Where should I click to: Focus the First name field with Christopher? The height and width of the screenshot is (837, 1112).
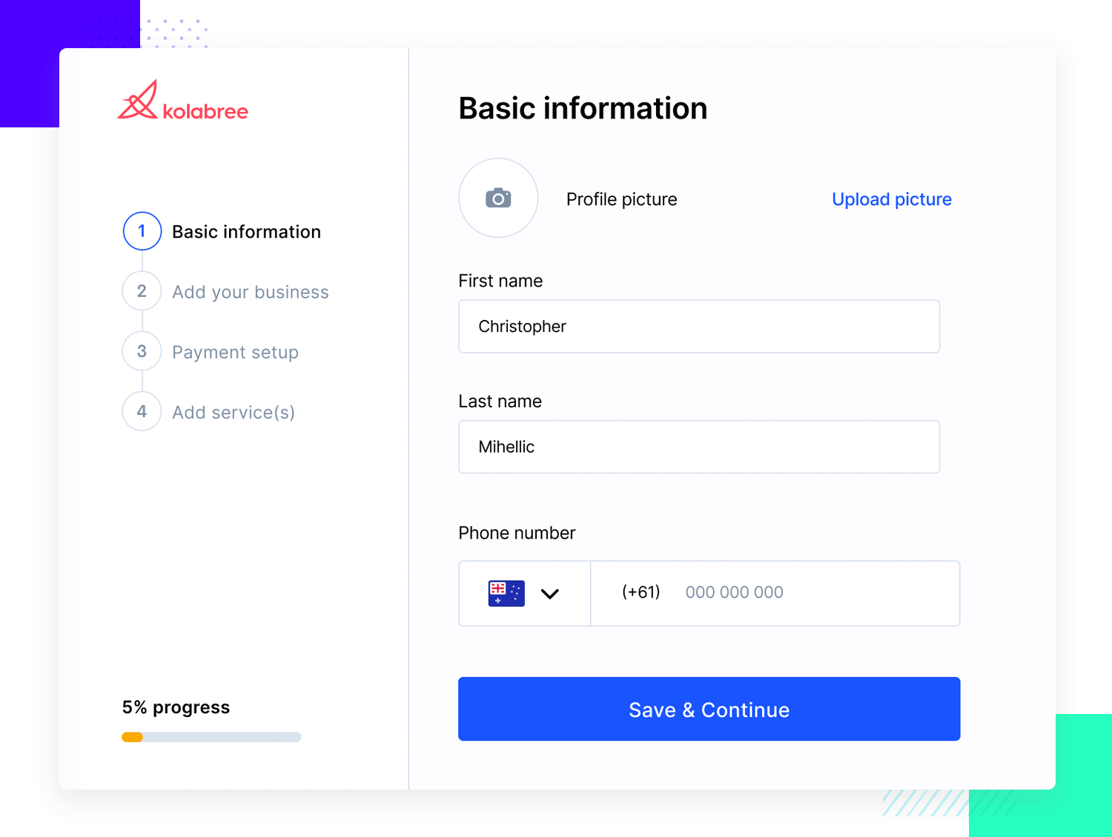(x=699, y=327)
